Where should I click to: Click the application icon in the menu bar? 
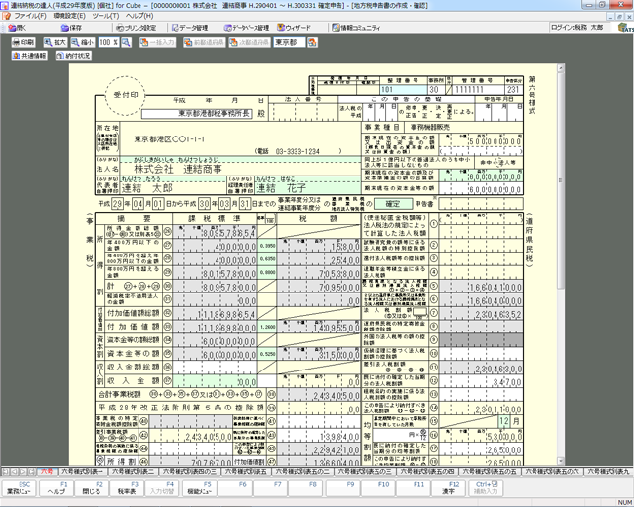(6, 17)
